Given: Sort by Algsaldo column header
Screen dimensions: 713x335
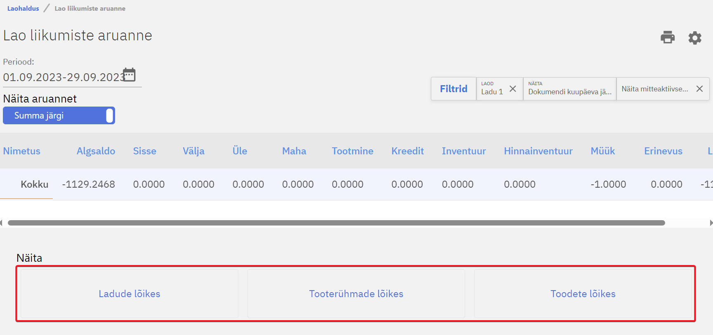Looking at the screenshot, I should [96, 151].
